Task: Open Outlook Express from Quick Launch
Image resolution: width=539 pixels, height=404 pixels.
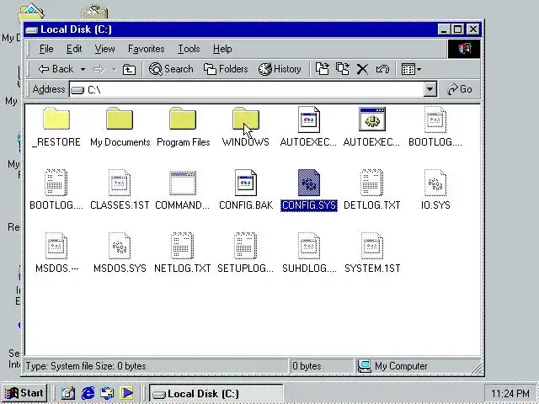Action: 107,393
